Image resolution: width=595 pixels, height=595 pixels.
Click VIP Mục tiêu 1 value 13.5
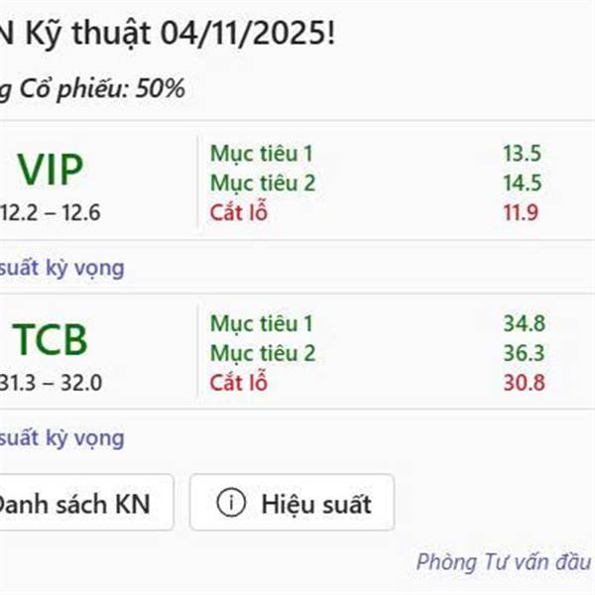(x=522, y=154)
